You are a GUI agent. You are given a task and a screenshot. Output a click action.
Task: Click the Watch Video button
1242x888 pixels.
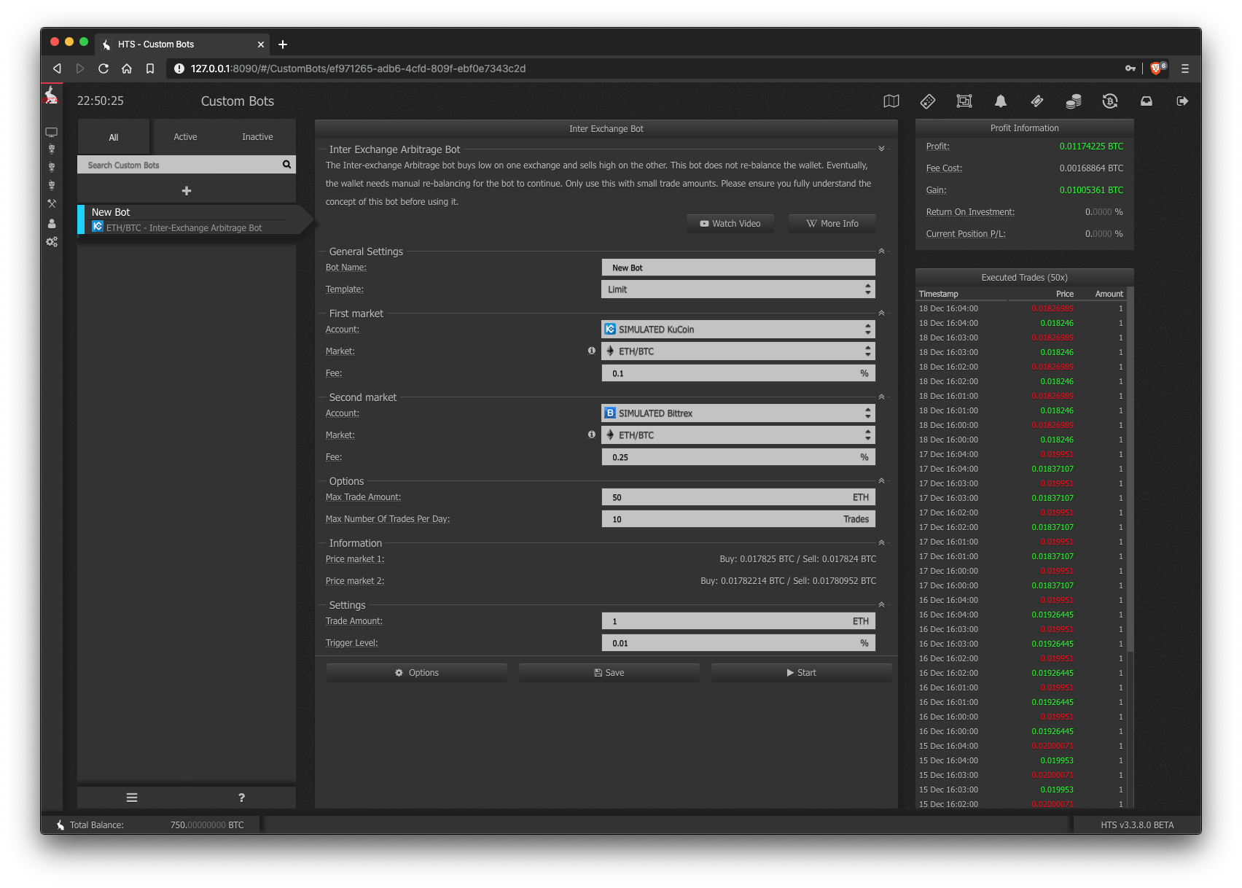tap(730, 224)
